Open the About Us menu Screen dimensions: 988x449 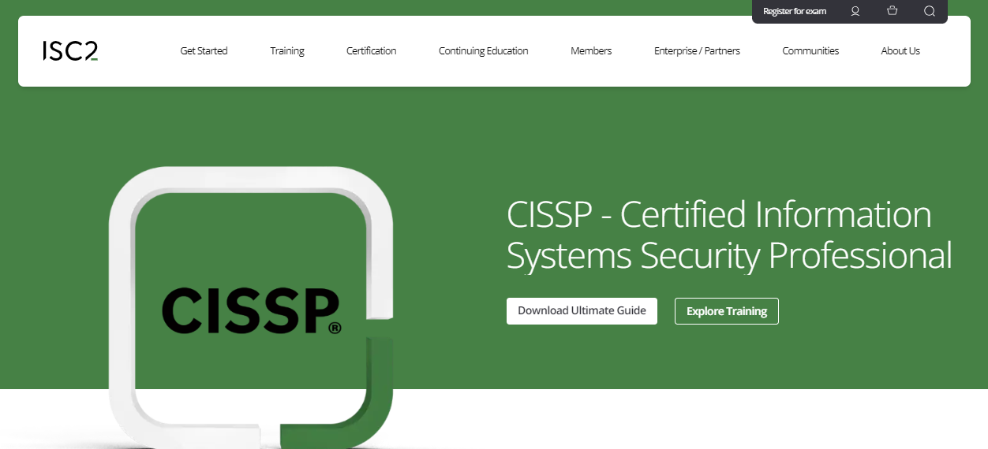coord(900,51)
